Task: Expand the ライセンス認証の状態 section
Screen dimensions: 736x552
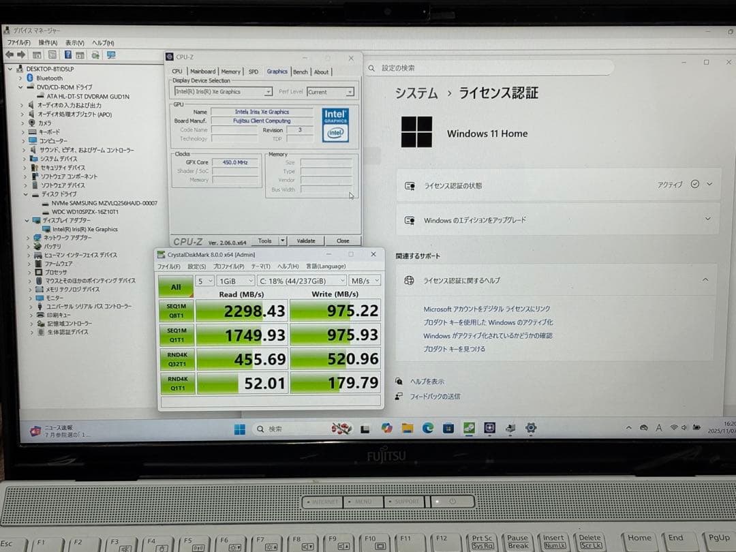Action: tap(709, 185)
